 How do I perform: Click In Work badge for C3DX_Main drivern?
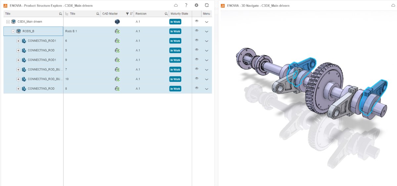click(x=175, y=22)
